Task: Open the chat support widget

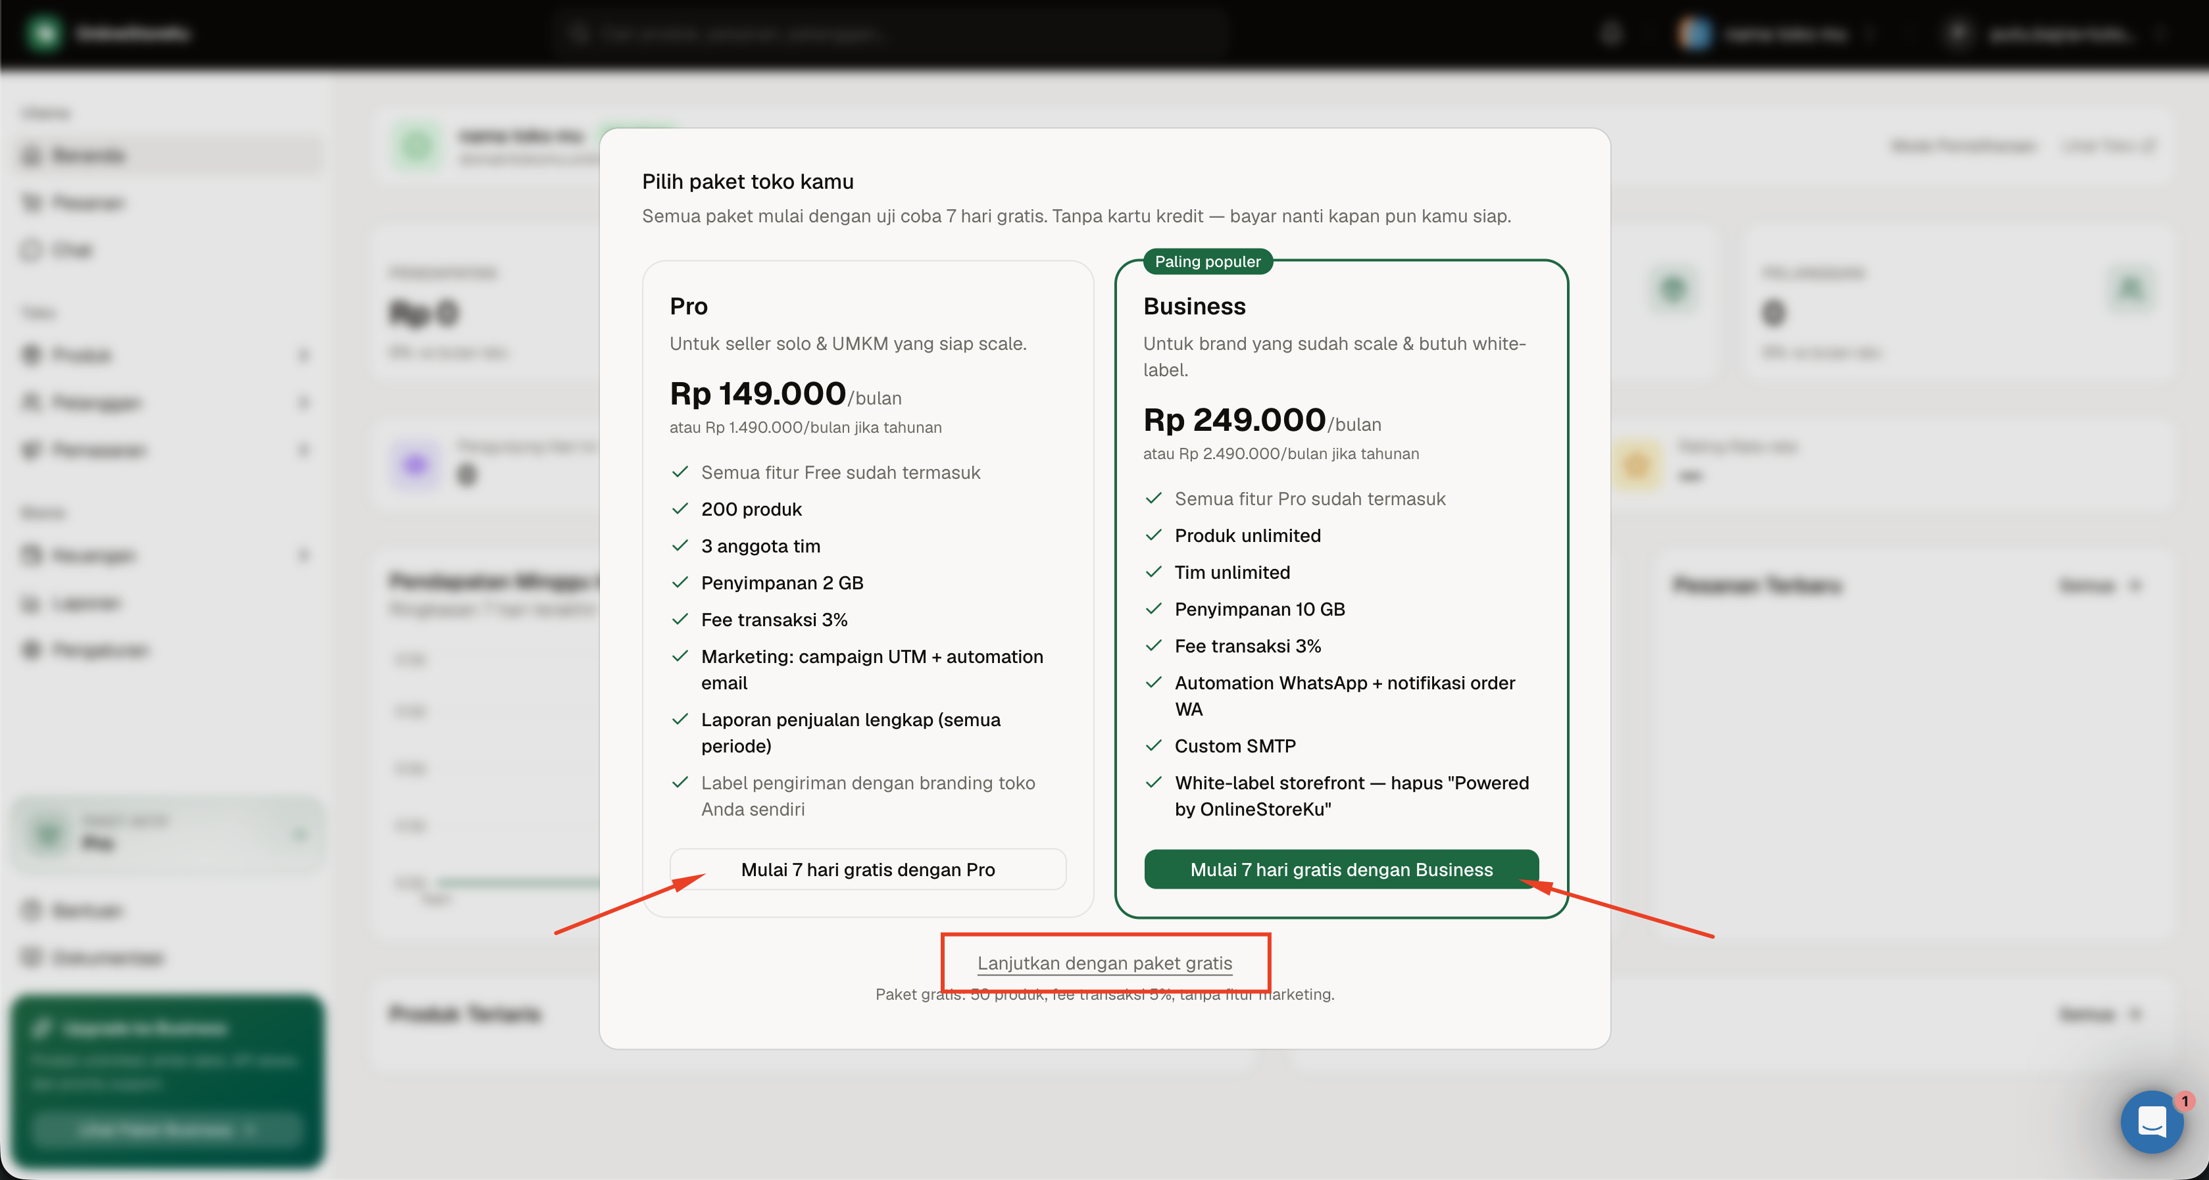Action: coord(2152,1121)
